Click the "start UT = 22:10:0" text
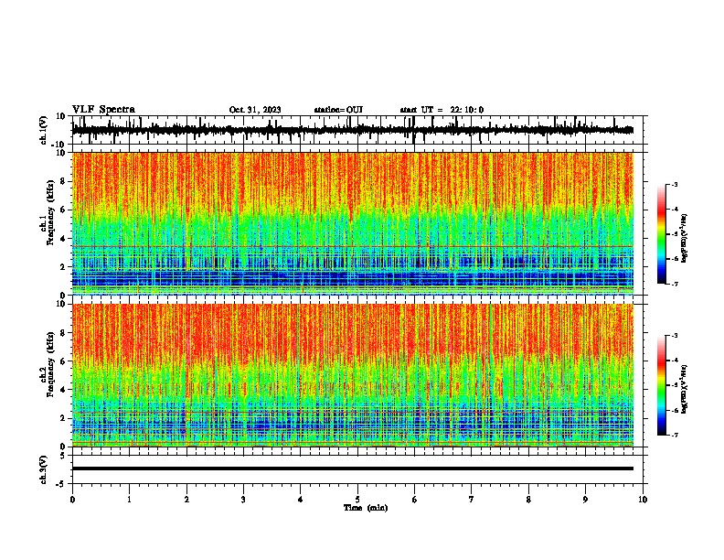 442,110
